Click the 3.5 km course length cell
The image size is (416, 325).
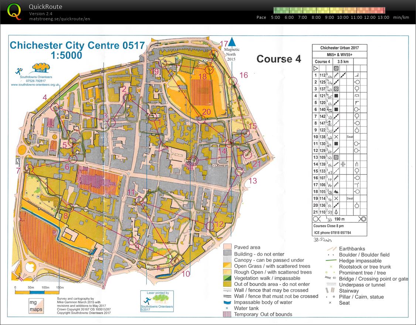343,62
